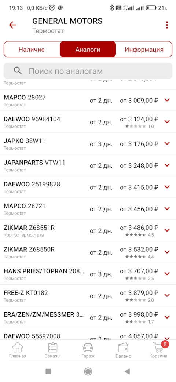Switch to the Информация tab
Screen dimensions: 176x382
pos(144,50)
